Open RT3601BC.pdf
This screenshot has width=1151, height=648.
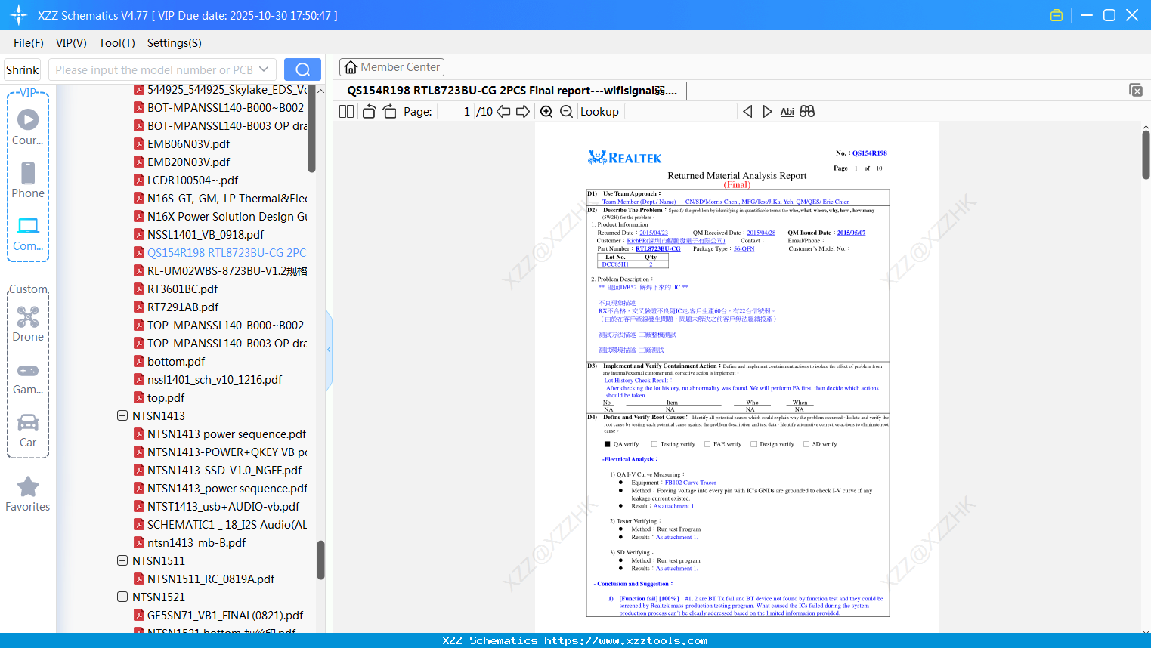[183, 289]
